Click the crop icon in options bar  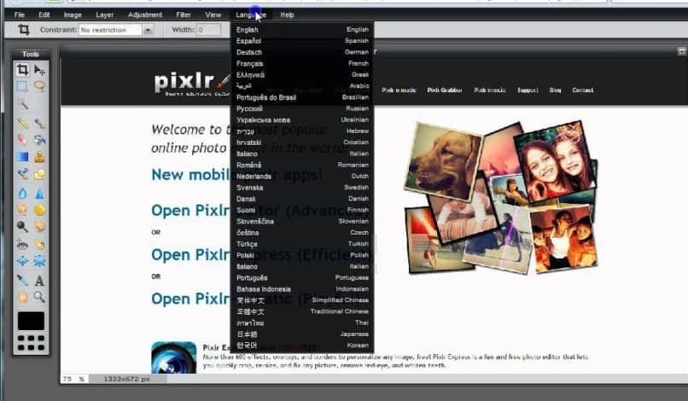pos(24,29)
